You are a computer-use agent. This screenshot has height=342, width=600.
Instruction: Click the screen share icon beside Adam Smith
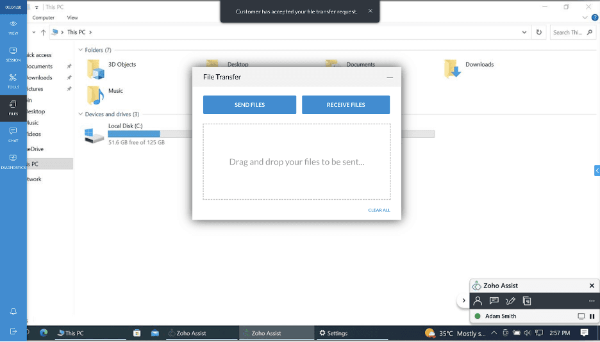(x=581, y=316)
